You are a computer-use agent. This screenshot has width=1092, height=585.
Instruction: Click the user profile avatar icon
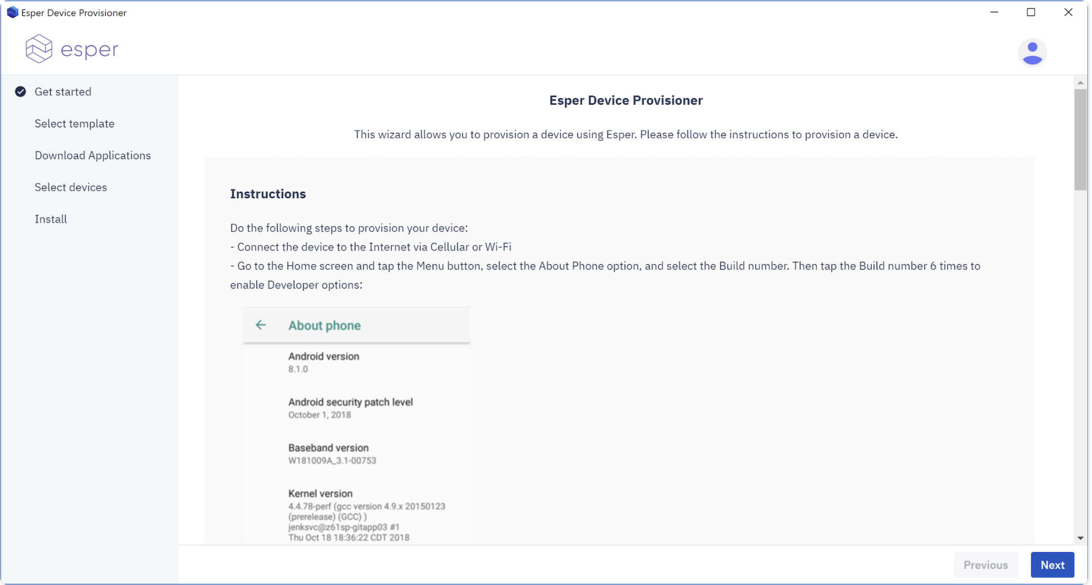(x=1032, y=53)
